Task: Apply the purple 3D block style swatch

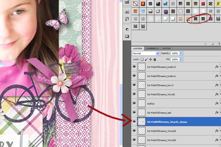Action: coord(165,11)
